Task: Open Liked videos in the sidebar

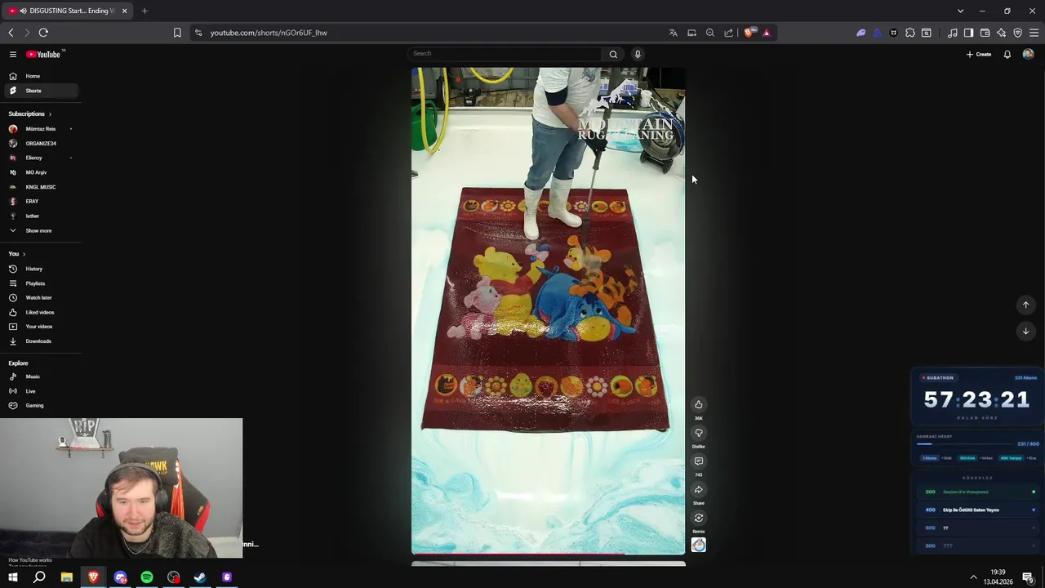Action: 39,312
